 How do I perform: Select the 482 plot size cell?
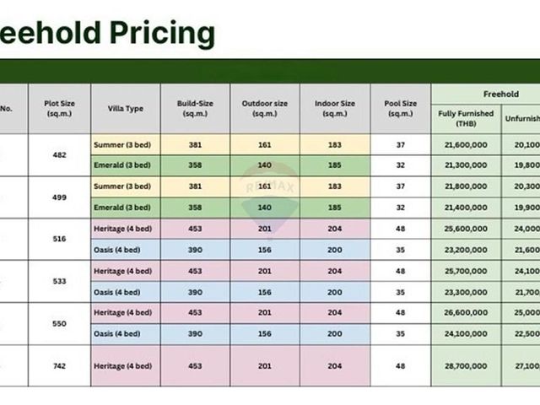tap(59, 155)
